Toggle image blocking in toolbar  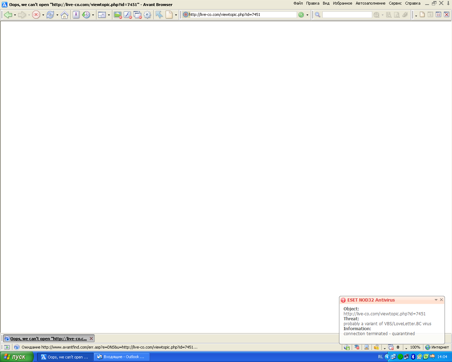(x=118, y=15)
